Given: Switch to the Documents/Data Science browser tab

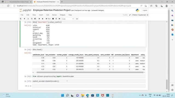Looking at the screenshot, I should coord(19,2).
